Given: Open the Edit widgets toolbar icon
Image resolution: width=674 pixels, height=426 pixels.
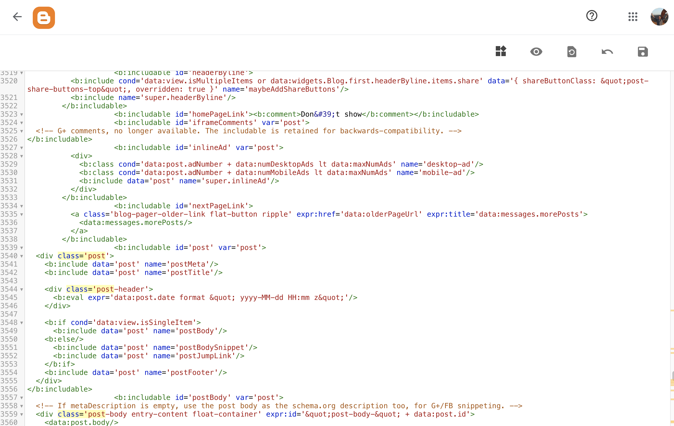Looking at the screenshot, I should tap(501, 51).
